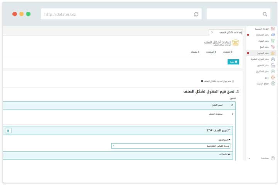Image resolution: width=280 pixels, height=187 pixels.
Task: Open the purchases book cart icon
Action: pyautogui.click(x=273, y=41)
